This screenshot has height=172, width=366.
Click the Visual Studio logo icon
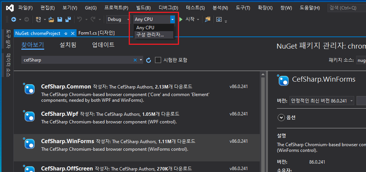pos(10,8)
